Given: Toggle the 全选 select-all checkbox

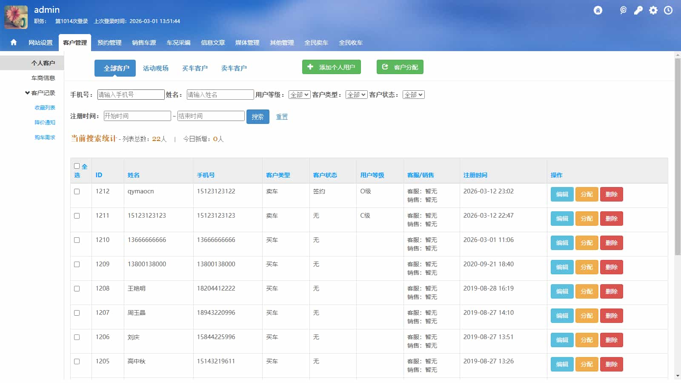Looking at the screenshot, I should click(x=77, y=166).
